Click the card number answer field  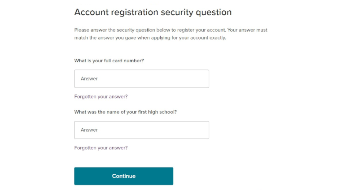click(141, 78)
